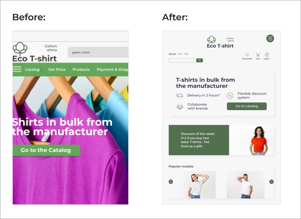301x219 pixels.
Task: Open the round green hamburger menu
Action: (270, 38)
